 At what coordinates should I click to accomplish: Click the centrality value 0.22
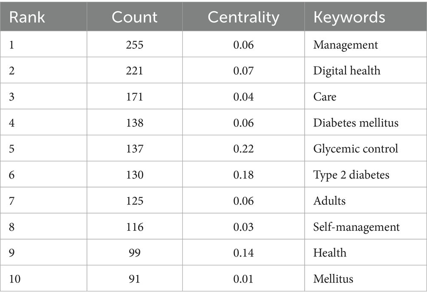(x=243, y=149)
